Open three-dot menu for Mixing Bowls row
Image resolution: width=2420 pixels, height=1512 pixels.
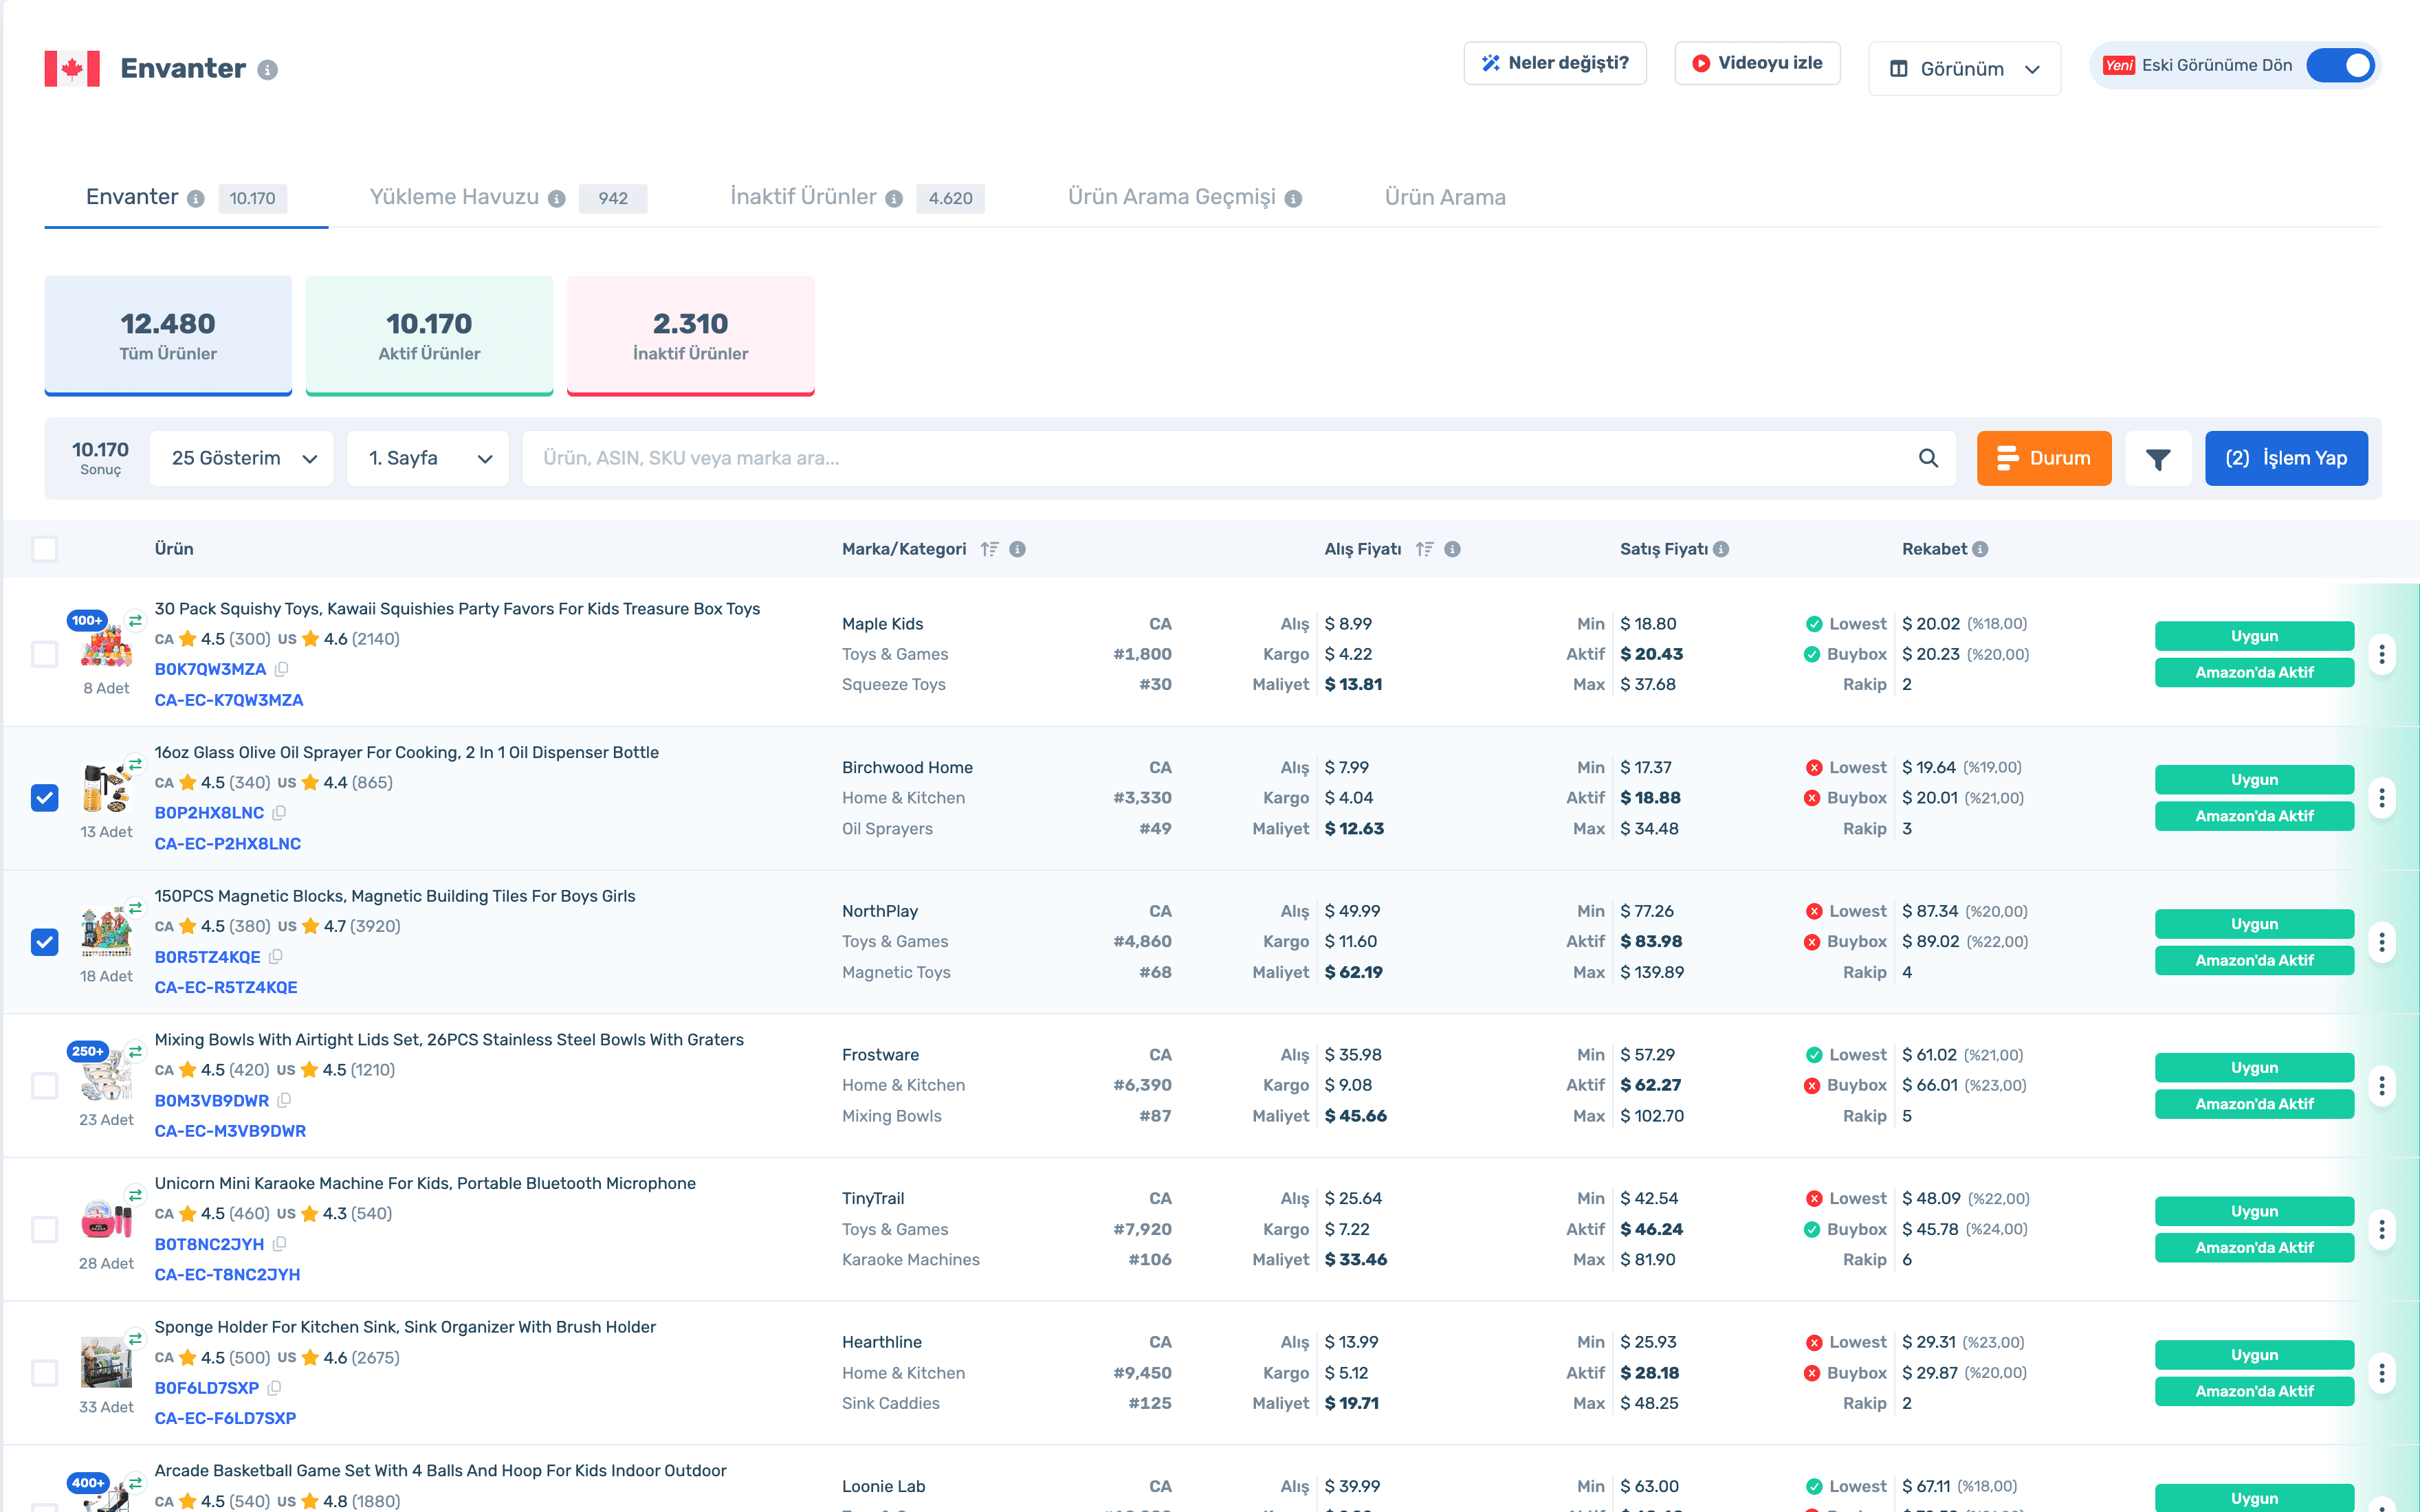(2382, 1085)
